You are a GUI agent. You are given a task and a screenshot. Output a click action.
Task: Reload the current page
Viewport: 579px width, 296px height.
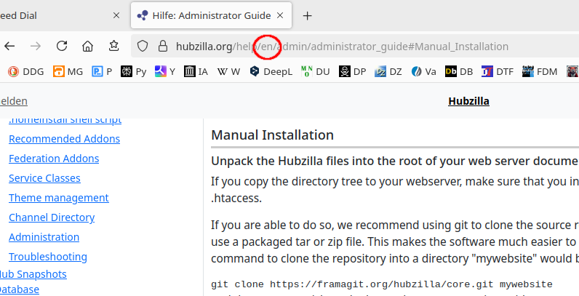coord(62,46)
